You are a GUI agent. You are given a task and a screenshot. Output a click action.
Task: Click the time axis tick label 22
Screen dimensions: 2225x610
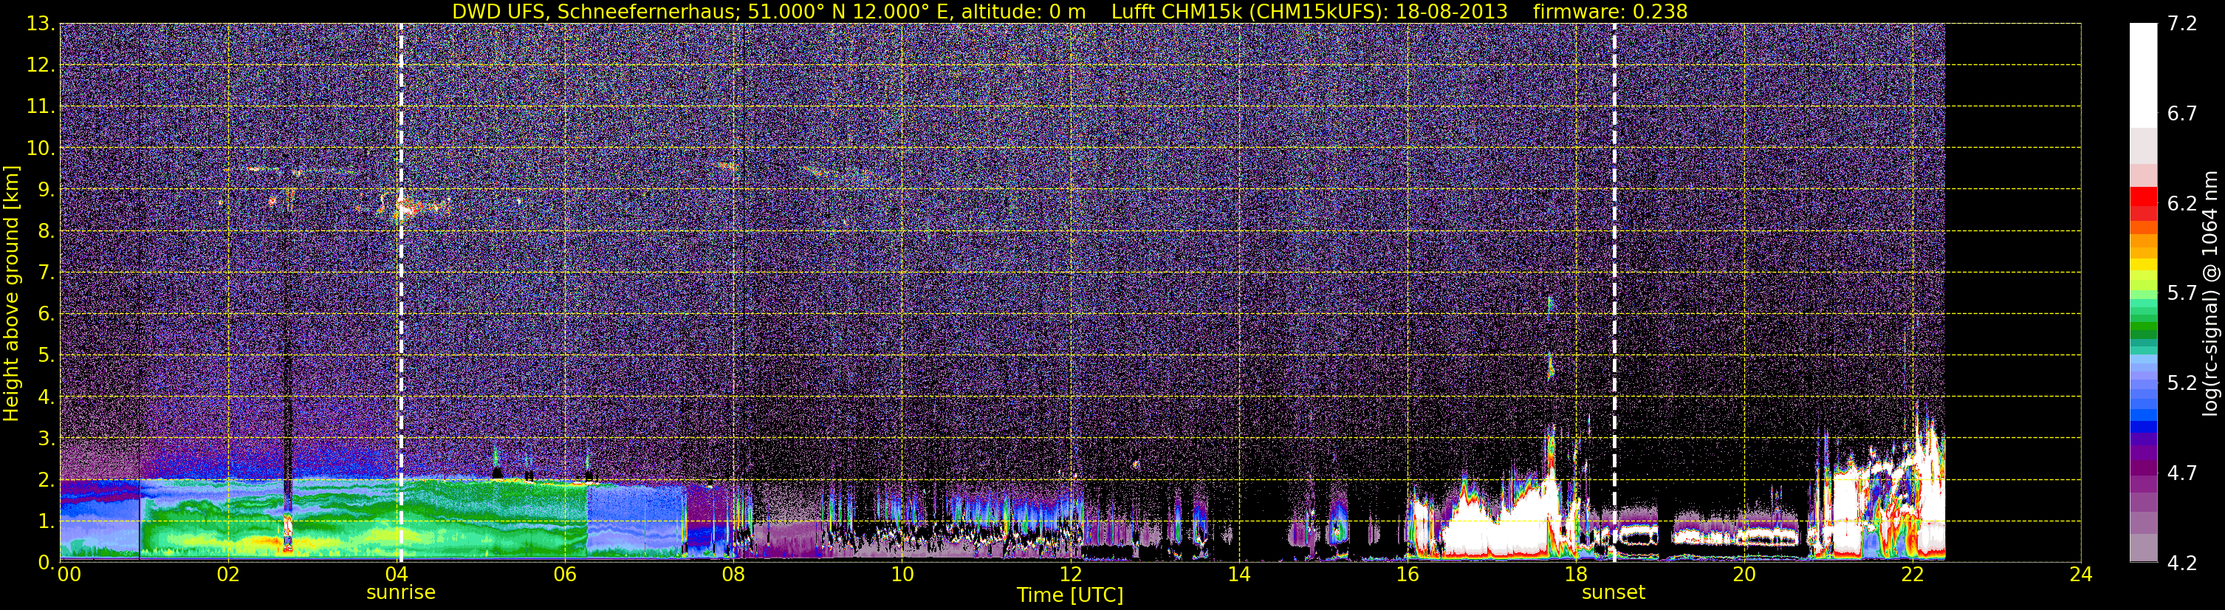click(1913, 575)
